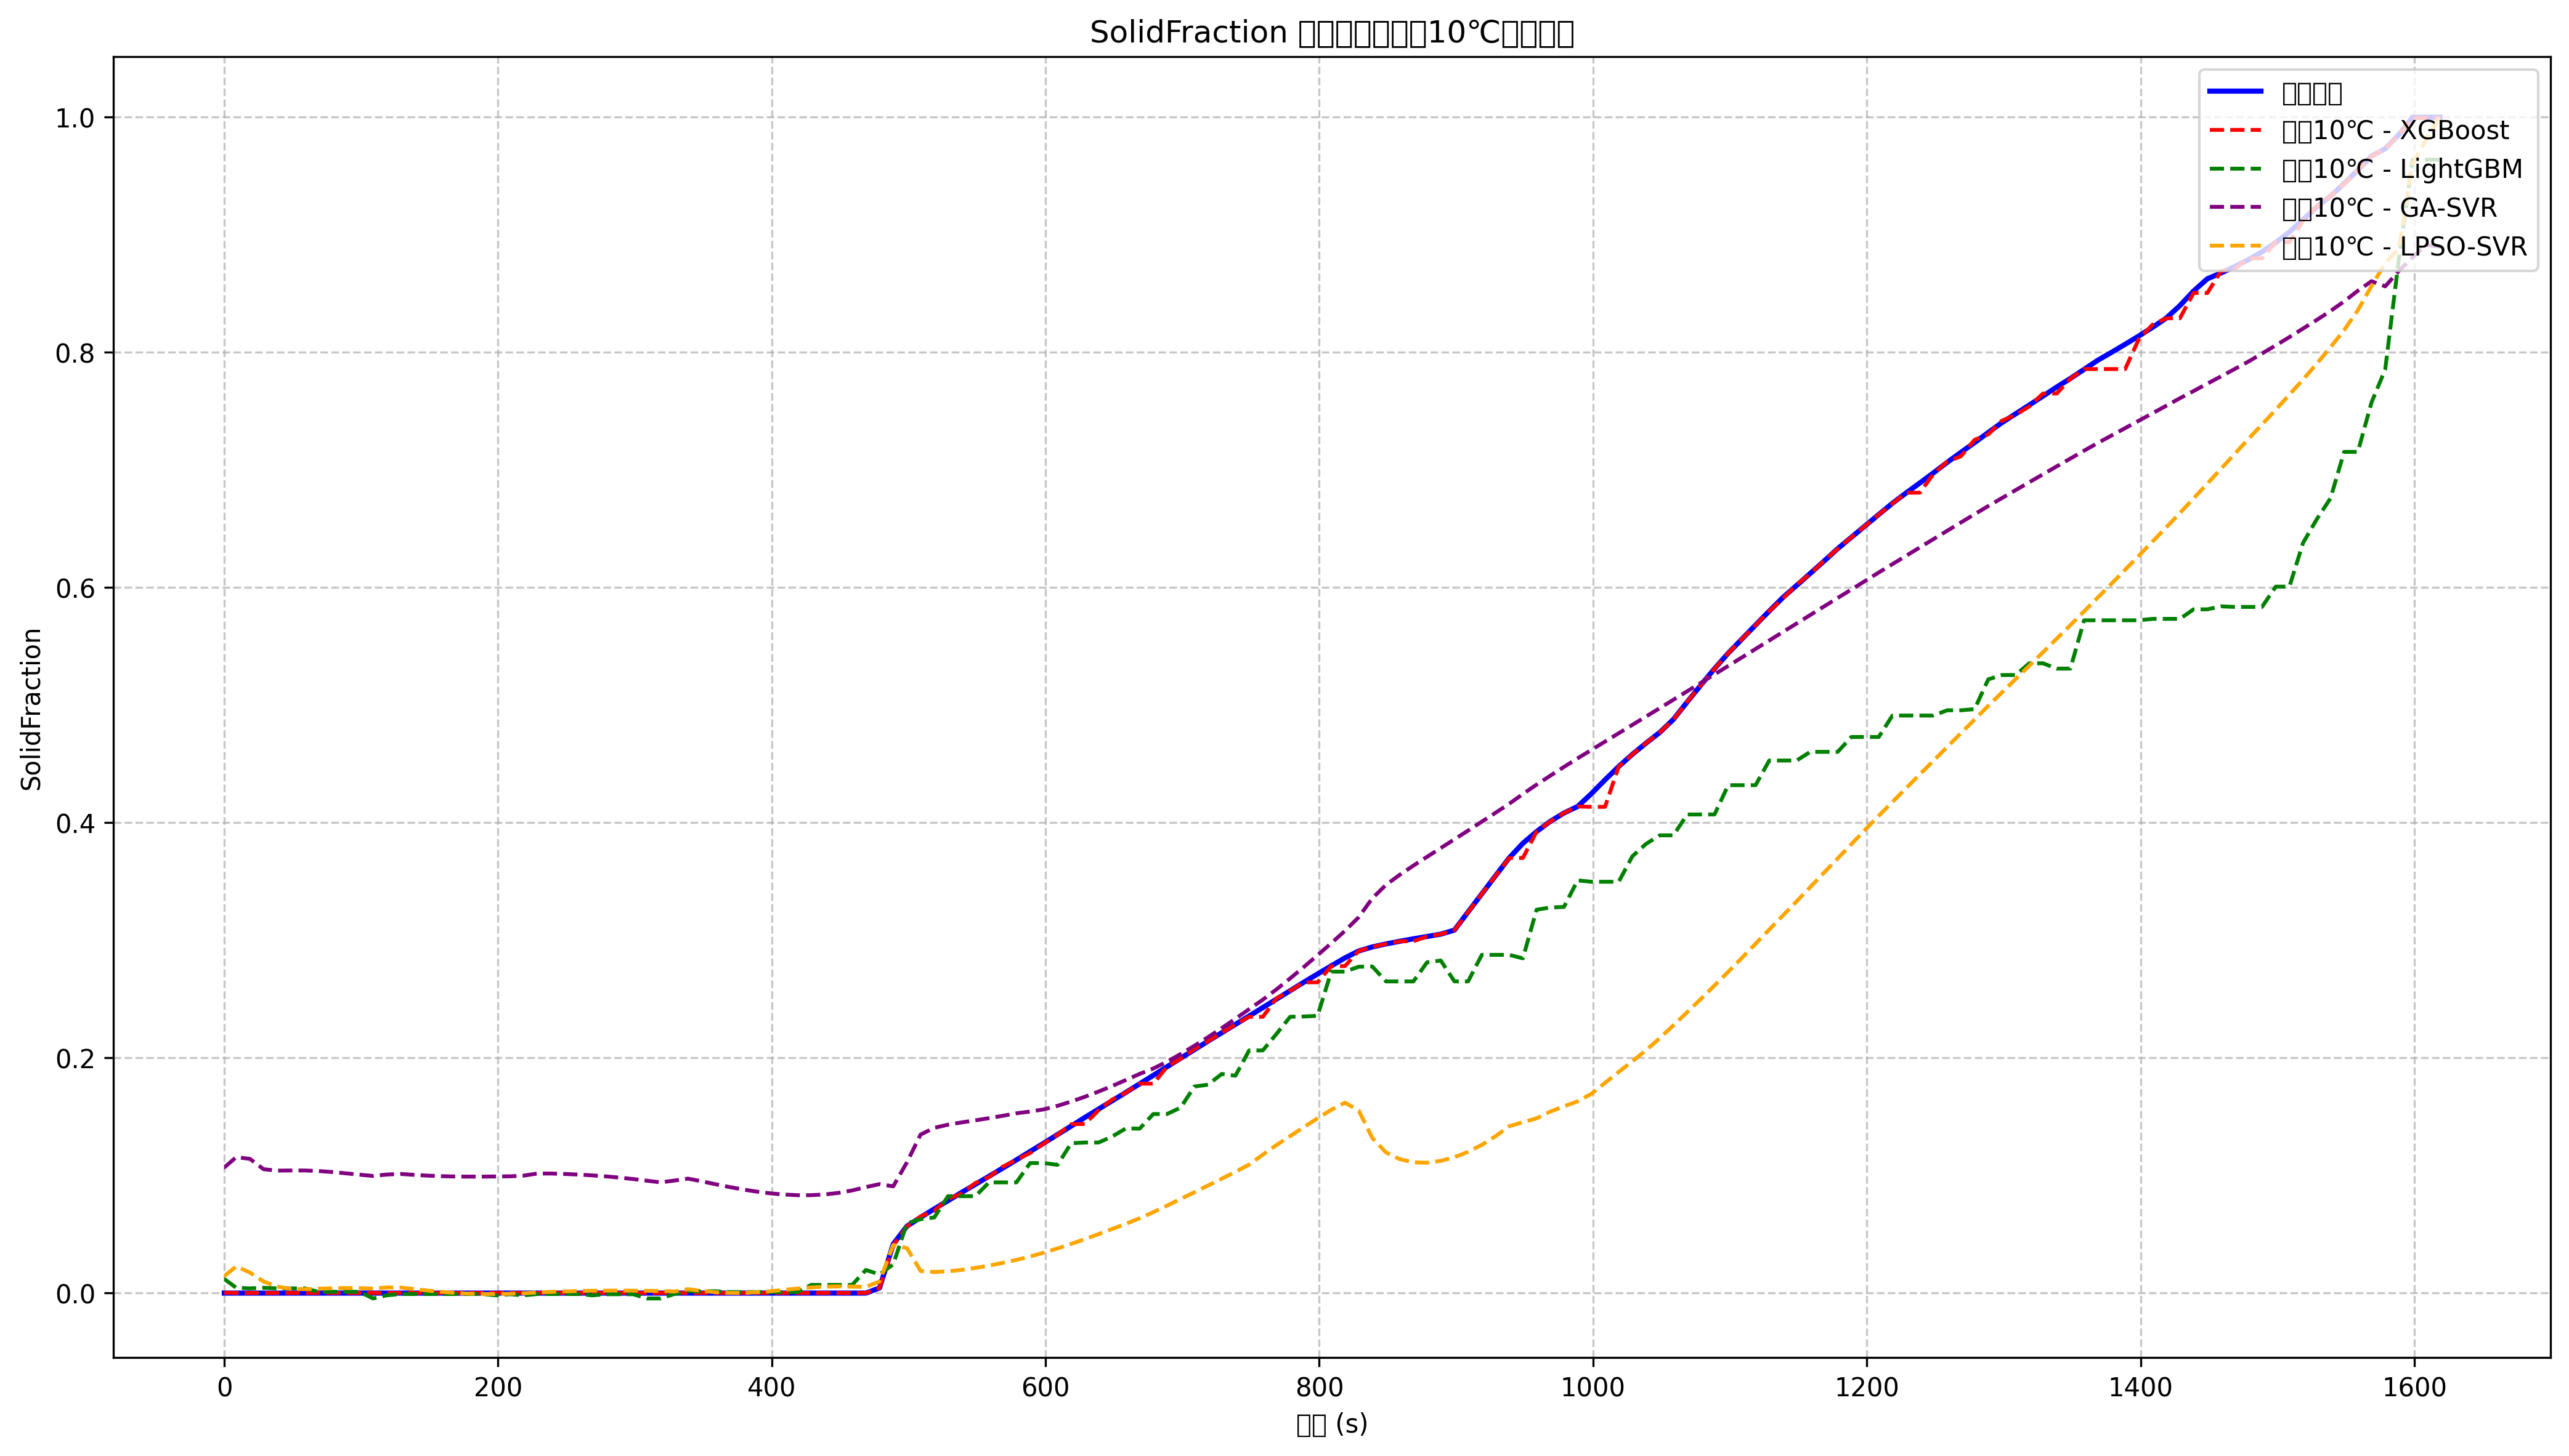Click the x-axis label with (s) unit
Viewport: 2569px width, 1456px height.
click(1331, 1425)
